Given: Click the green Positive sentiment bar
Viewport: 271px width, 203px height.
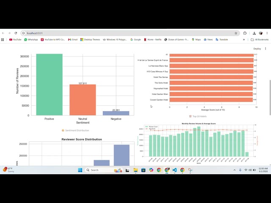Looking at the screenshot, I should tap(49, 85).
